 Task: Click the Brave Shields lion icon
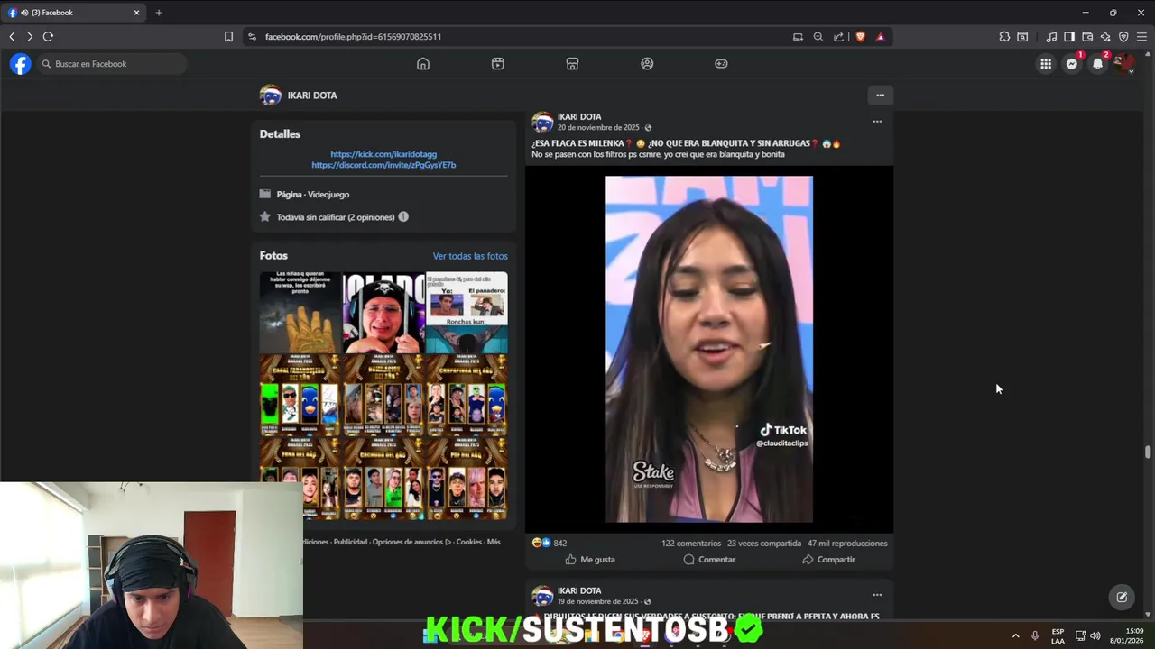click(860, 37)
